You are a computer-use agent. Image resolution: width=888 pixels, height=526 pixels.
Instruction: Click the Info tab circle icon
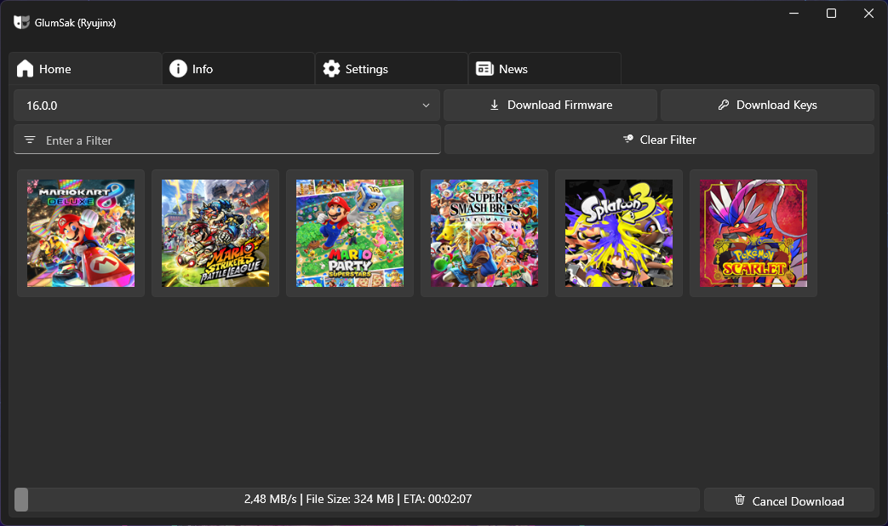pyautogui.click(x=178, y=68)
